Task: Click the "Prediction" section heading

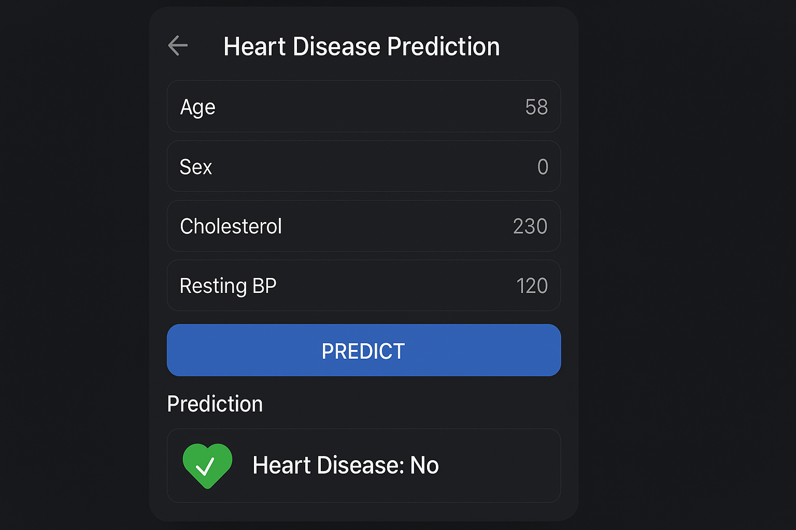Action: 215,404
